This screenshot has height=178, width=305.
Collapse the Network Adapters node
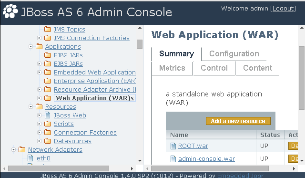pyautogui.click(x=14, y=149)
